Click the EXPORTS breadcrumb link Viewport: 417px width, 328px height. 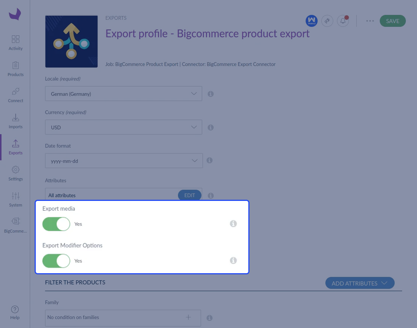[x=116, y=18]
